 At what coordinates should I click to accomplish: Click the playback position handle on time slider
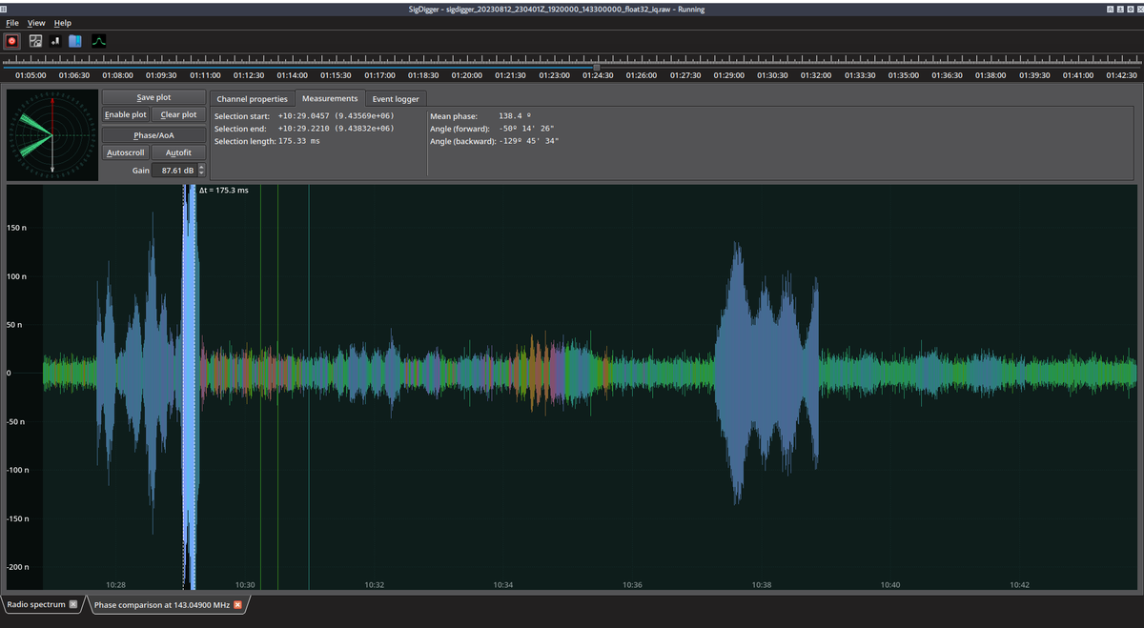point(597,66)
